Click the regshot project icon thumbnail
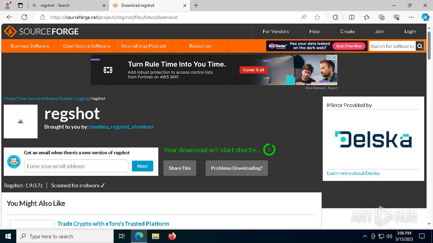This screenshot has width=433, height=243. [x=21, y=122]
